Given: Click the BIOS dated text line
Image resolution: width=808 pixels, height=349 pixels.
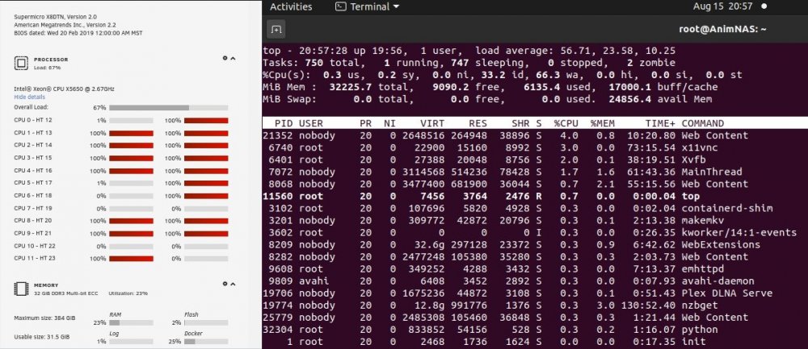Looking at the screenshot, I should (x=78, y=33).
